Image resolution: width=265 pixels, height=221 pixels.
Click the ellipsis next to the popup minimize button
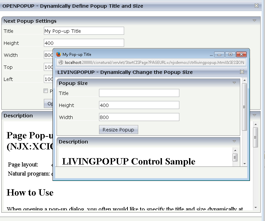(211, 55)
